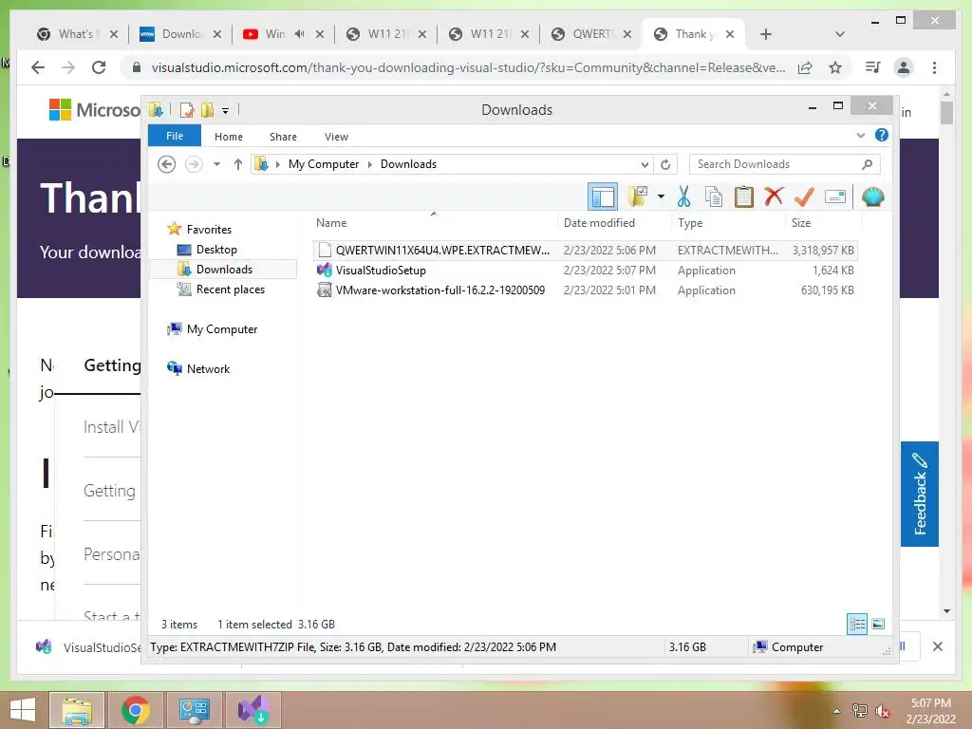Open File Explorer from taskbar
The image size is (972, 729).
[x=77, y=710]
